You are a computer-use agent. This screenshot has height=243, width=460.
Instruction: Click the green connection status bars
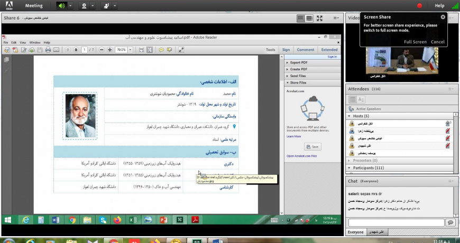coord(455,6)
